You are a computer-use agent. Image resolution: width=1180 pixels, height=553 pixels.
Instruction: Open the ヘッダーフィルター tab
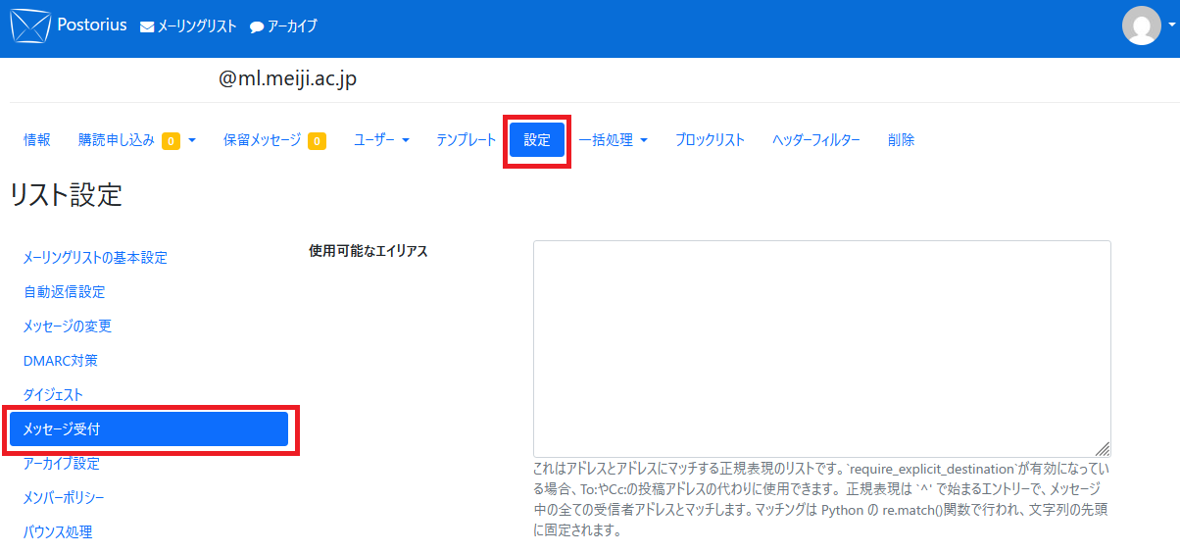pyautogui.click(x=815, y=140)
